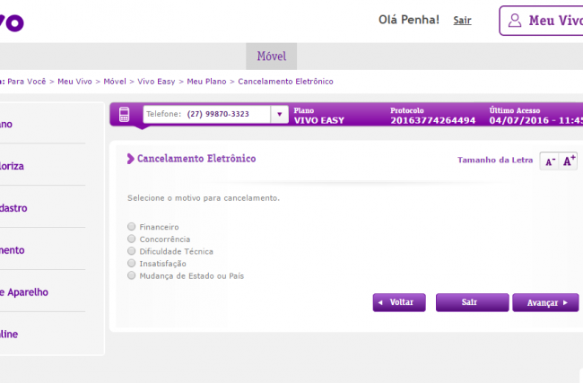
Task: Open the Meu Vivo account button
Action: (541, 21)
